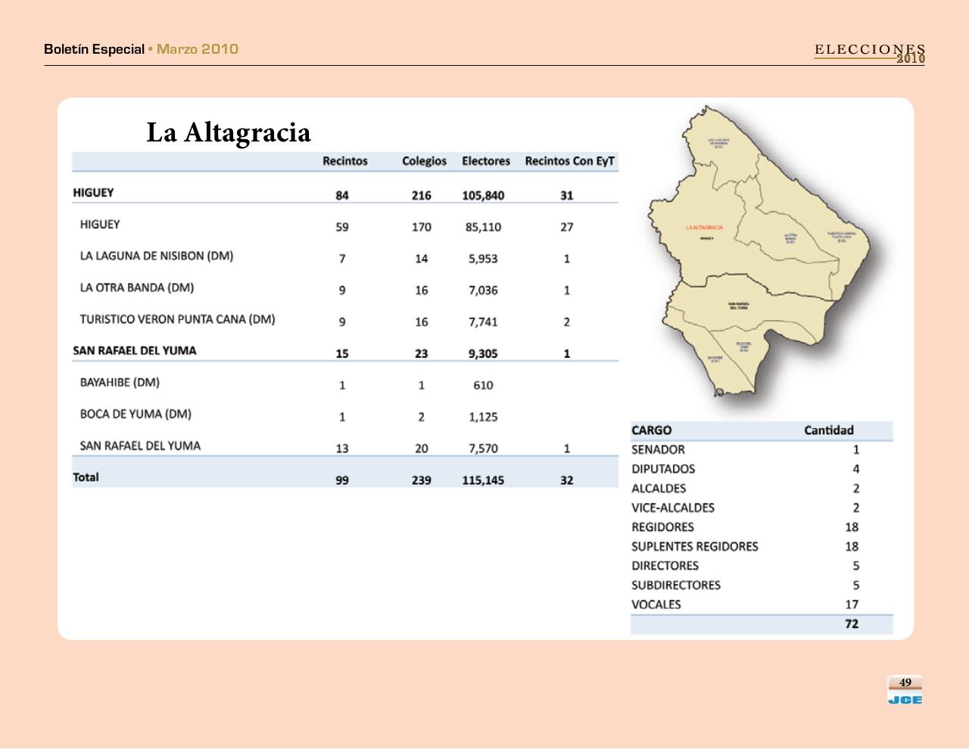Click the LA LAGUNA DE NISIBON (DM) row label
Screen dimensions: 969x749
(157, 256)
